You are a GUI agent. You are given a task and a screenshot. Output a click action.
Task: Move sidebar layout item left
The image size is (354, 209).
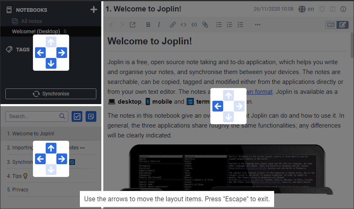[41, 53]
